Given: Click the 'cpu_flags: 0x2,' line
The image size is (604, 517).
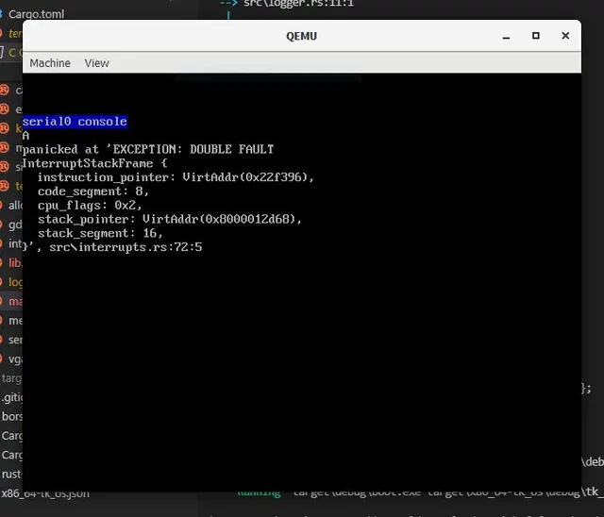Looking at the screenshot, I should tap(90, 205).
